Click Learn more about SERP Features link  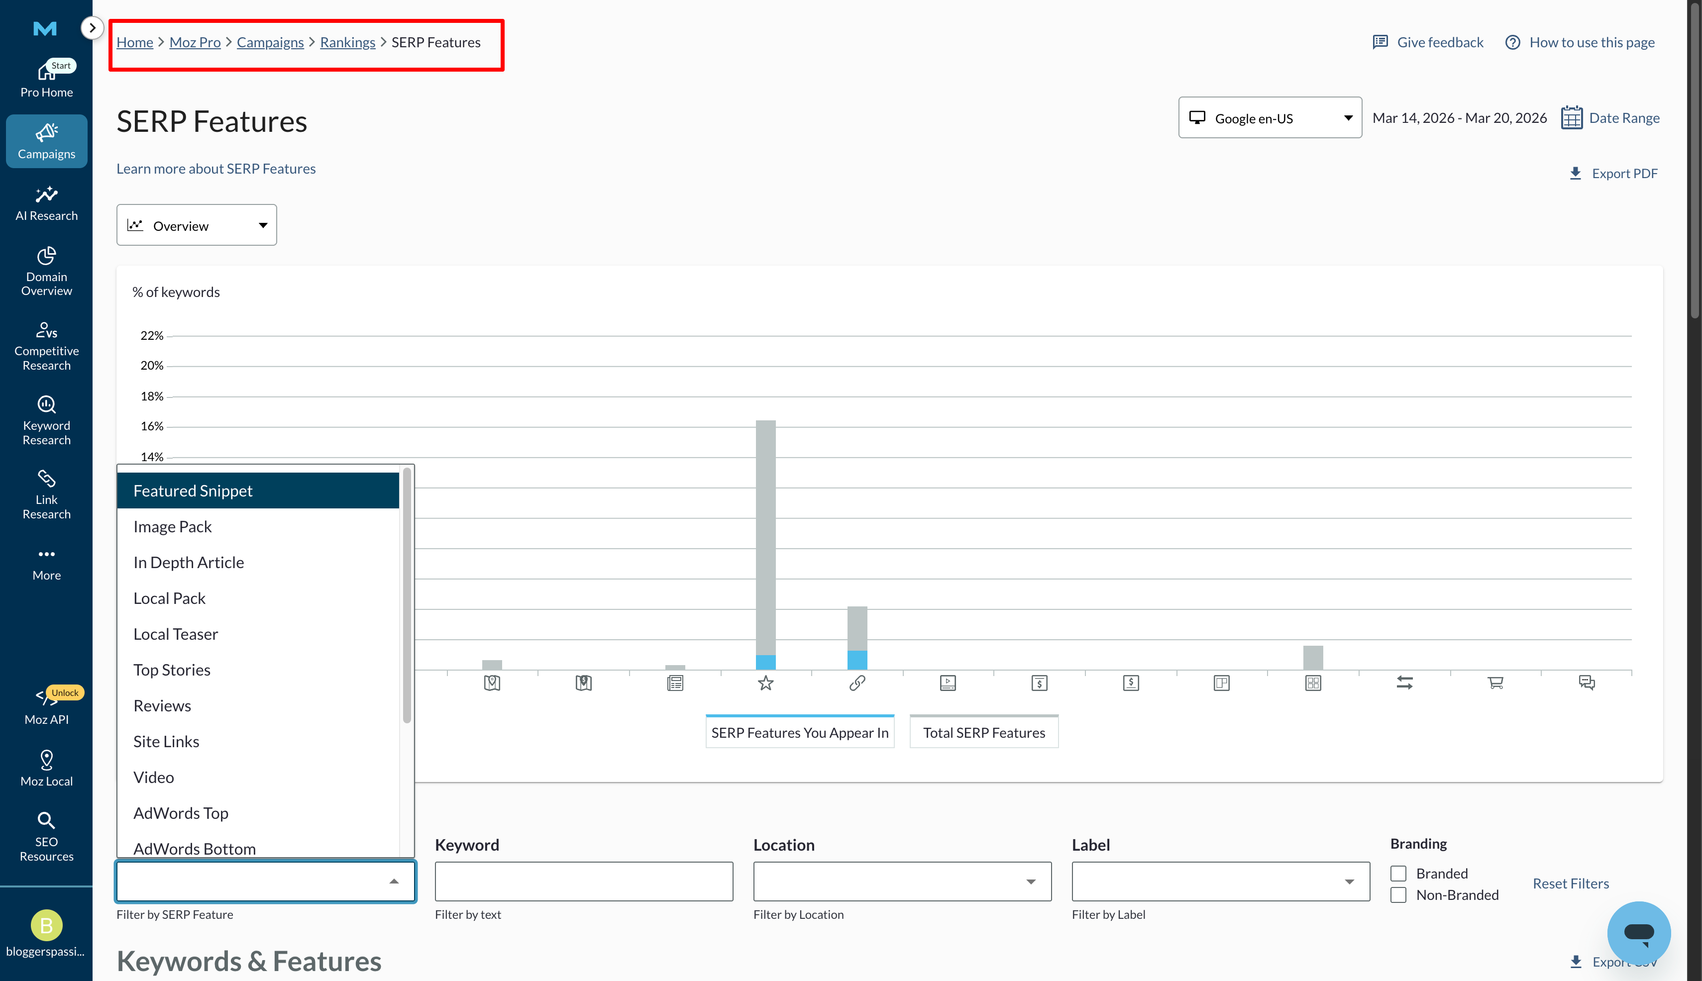point(215,169)
